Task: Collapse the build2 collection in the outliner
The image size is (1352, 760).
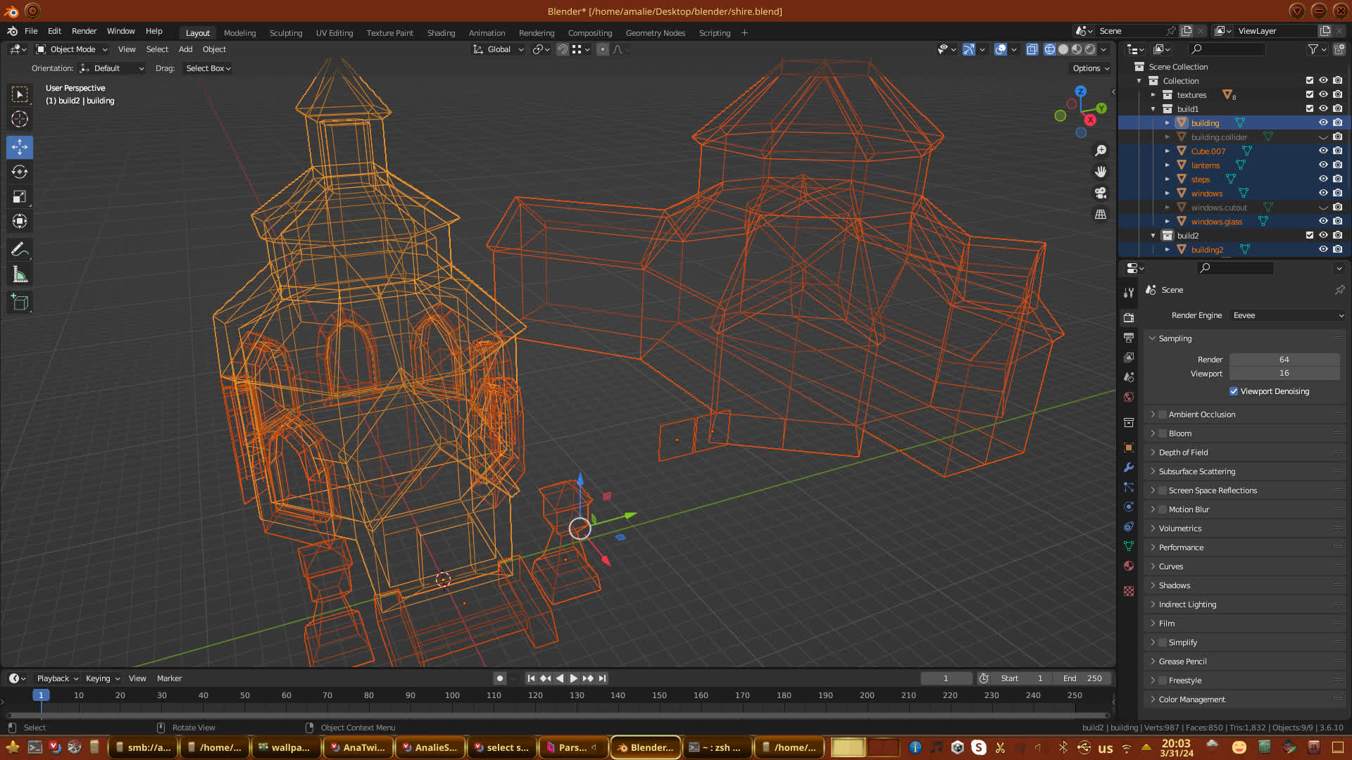Action: (1153, 236)
